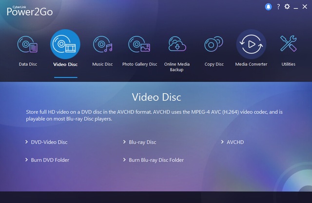Click the Photo Gallery Disc label
This screenshot has height=203, width=312.
click(139, 64)
